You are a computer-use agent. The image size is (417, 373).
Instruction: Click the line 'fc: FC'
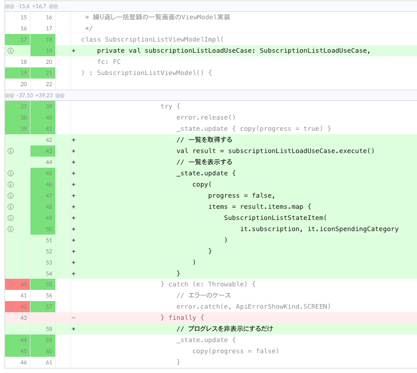tap(109, 62)
